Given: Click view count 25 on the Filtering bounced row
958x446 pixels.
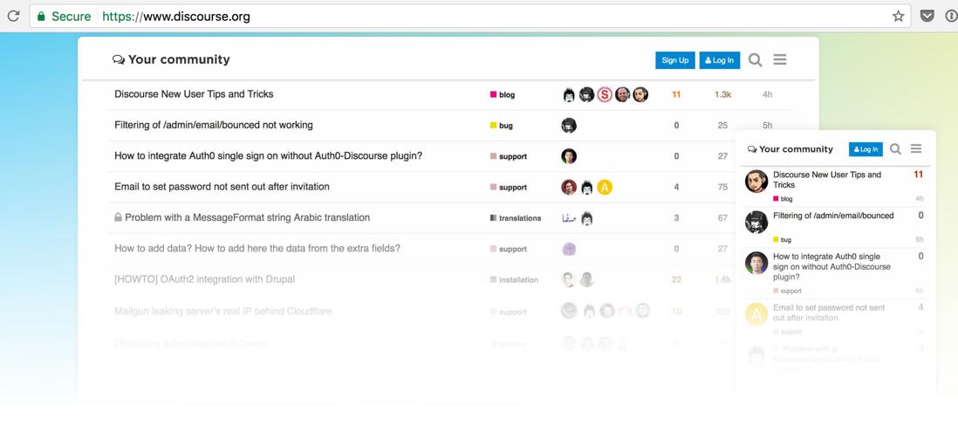Looking at the screenshot, I should point(722,126).
